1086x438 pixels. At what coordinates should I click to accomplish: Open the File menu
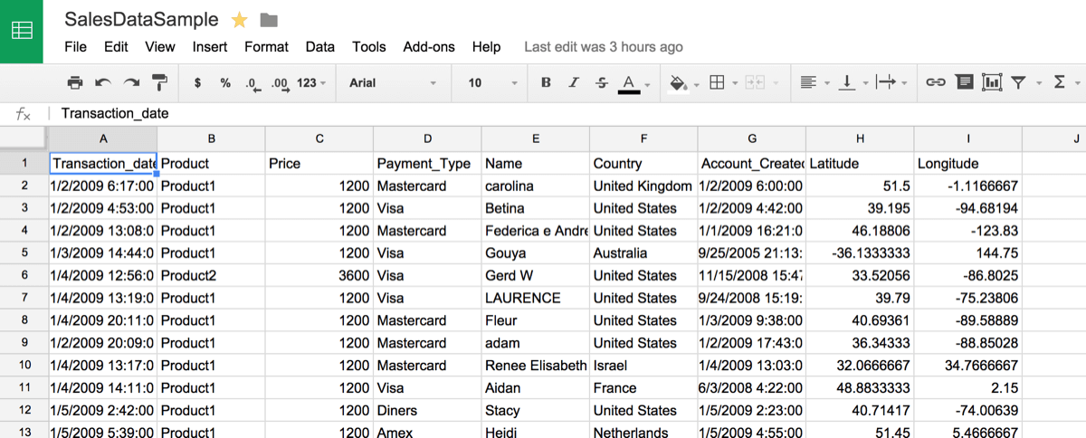(76, 47)
